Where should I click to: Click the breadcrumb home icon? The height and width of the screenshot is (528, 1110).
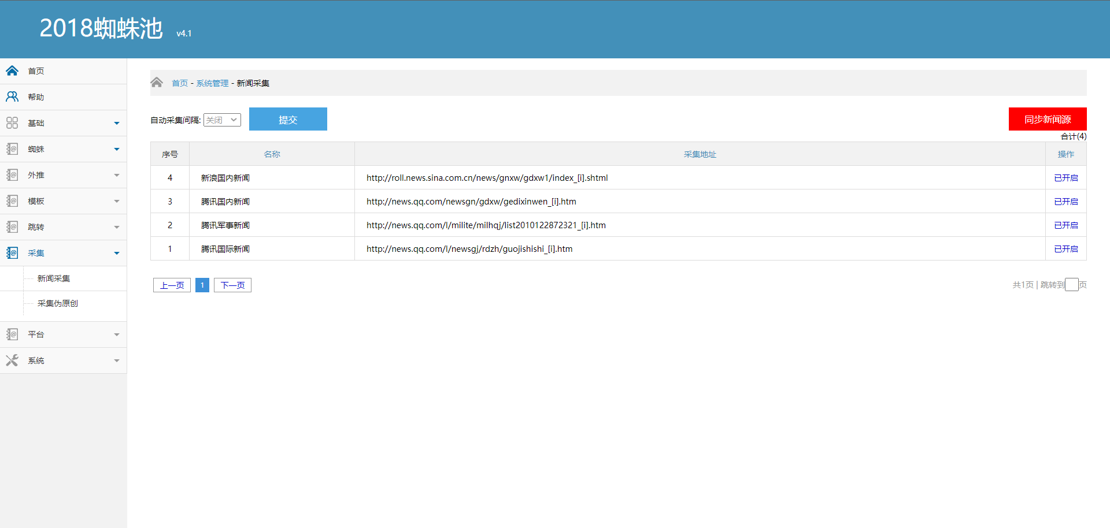(157, 82)
